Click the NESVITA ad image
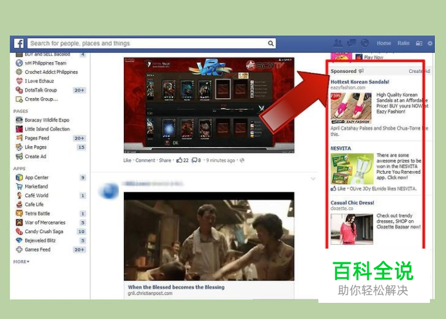This screenshot has width=446, height=319. [352, 169]
